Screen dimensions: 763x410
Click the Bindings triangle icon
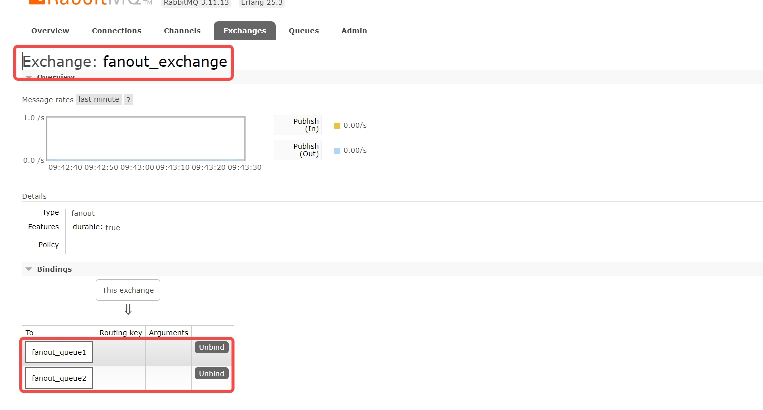click(29, 269)
